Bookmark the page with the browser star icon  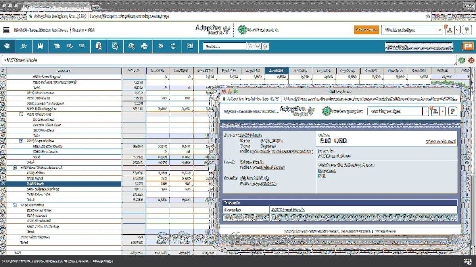click(x=428, y=17)
